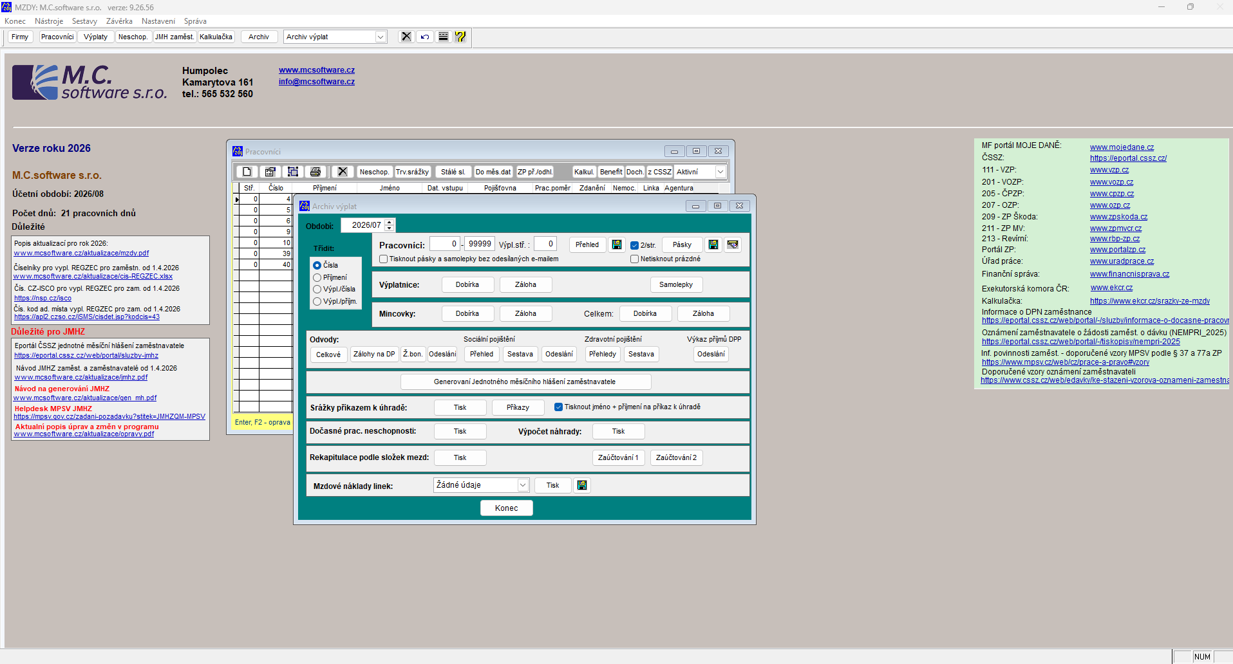Click the MZDY application icon in the title bar

point(6,7)
